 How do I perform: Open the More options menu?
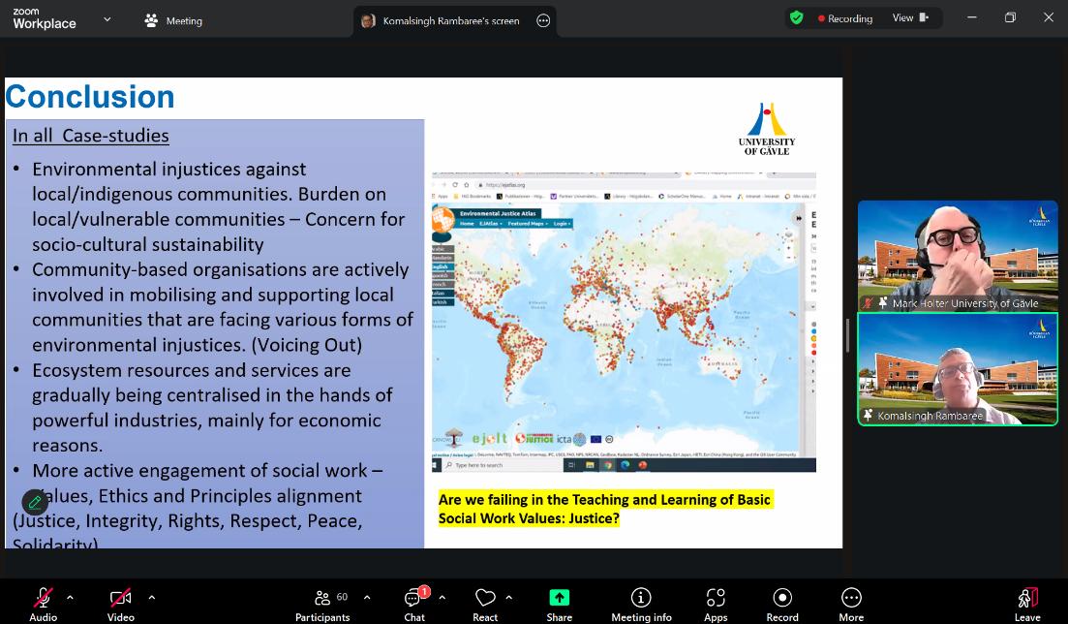851,605
